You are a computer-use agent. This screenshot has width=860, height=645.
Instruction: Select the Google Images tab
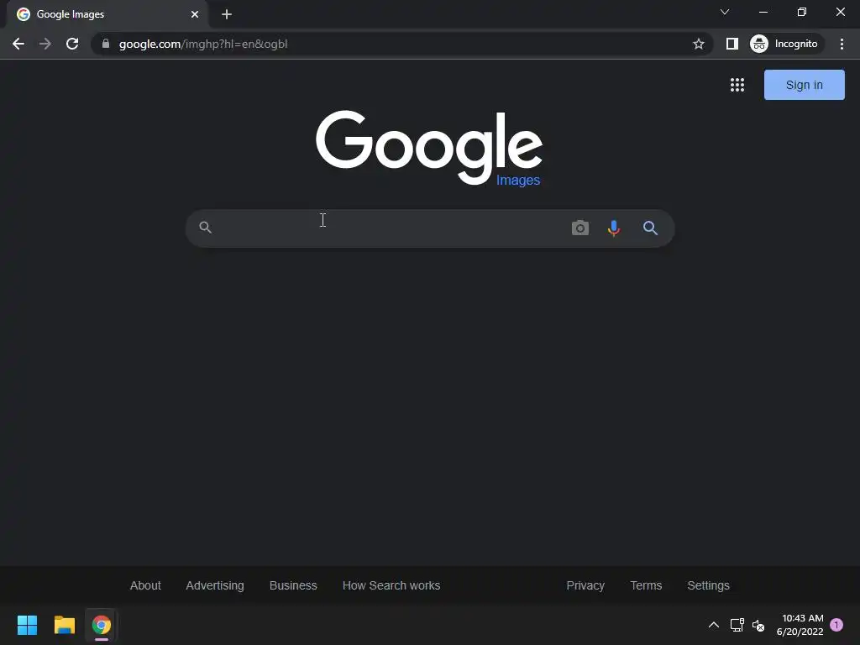pyautogui.click(x=107, y=14)
